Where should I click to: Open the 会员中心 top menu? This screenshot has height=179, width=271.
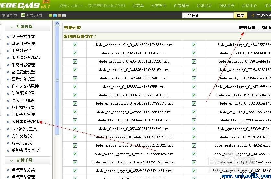[x=249, y=6]
